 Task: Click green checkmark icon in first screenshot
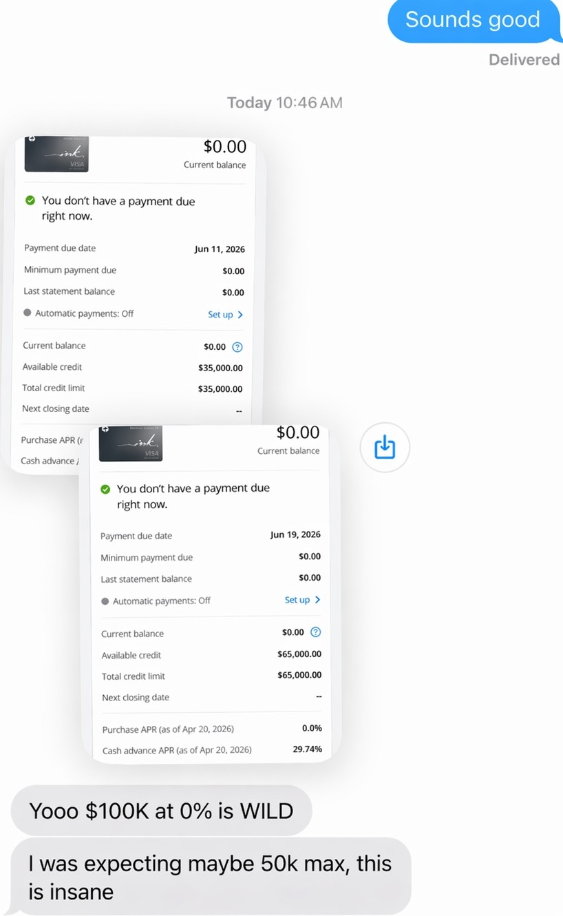30,201
